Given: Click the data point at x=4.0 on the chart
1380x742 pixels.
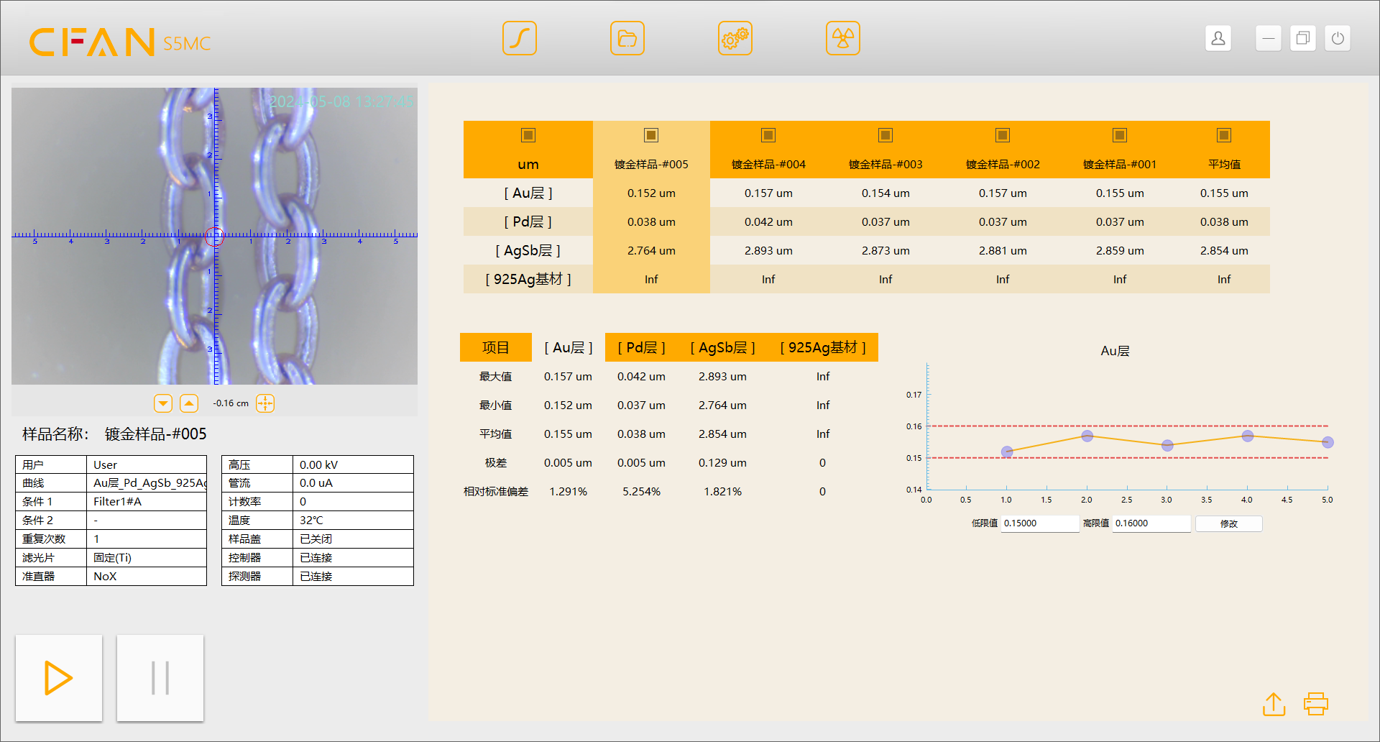Looking at the screenshot, I should click(x=1248, y=436).
